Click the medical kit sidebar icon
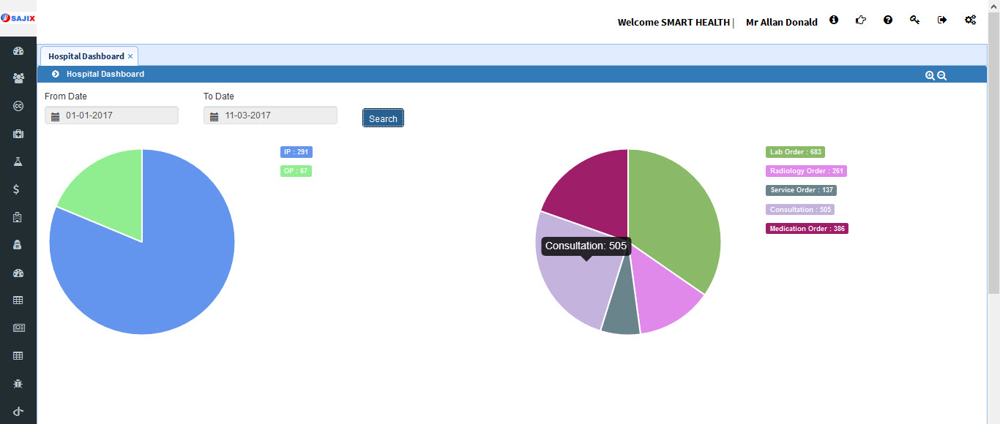Screen dimensions: 1000x424 click(x=18, y=134)
